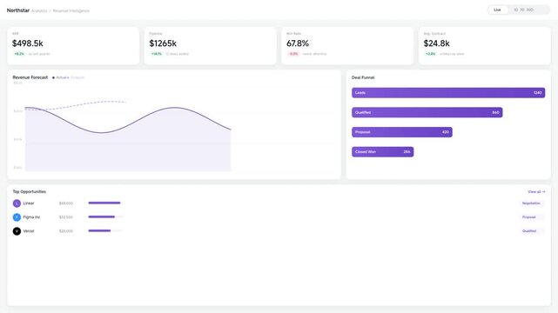Go to the Northstar home logo
558x313 pixels.
[x=18, y=10]
